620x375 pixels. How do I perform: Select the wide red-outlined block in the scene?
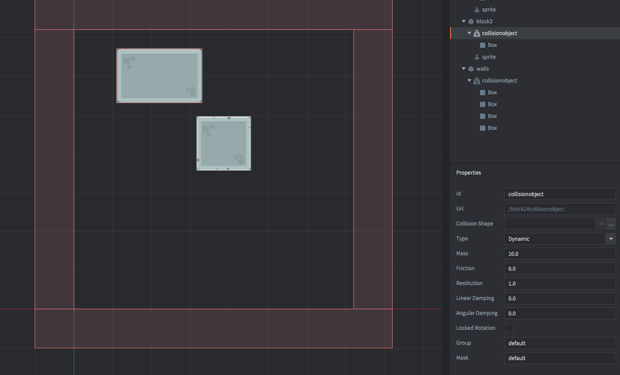click(x=159, y=76)
